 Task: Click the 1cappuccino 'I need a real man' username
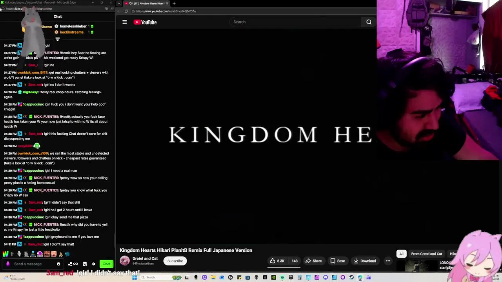[x=33, y=171]
